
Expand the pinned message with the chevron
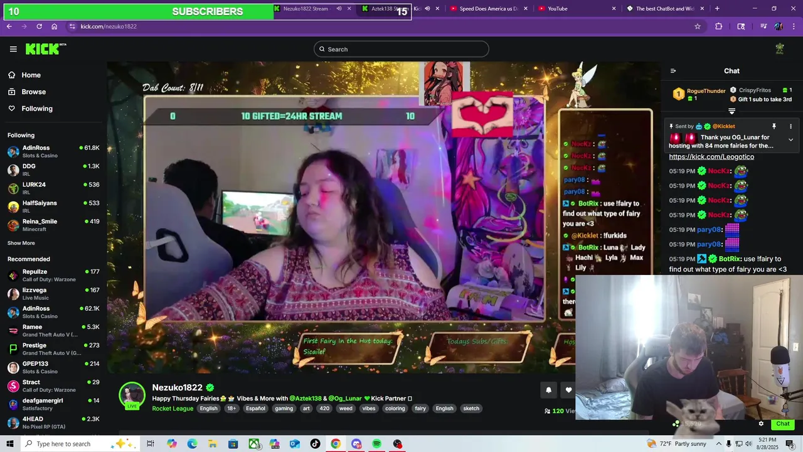tap(790, 139)
